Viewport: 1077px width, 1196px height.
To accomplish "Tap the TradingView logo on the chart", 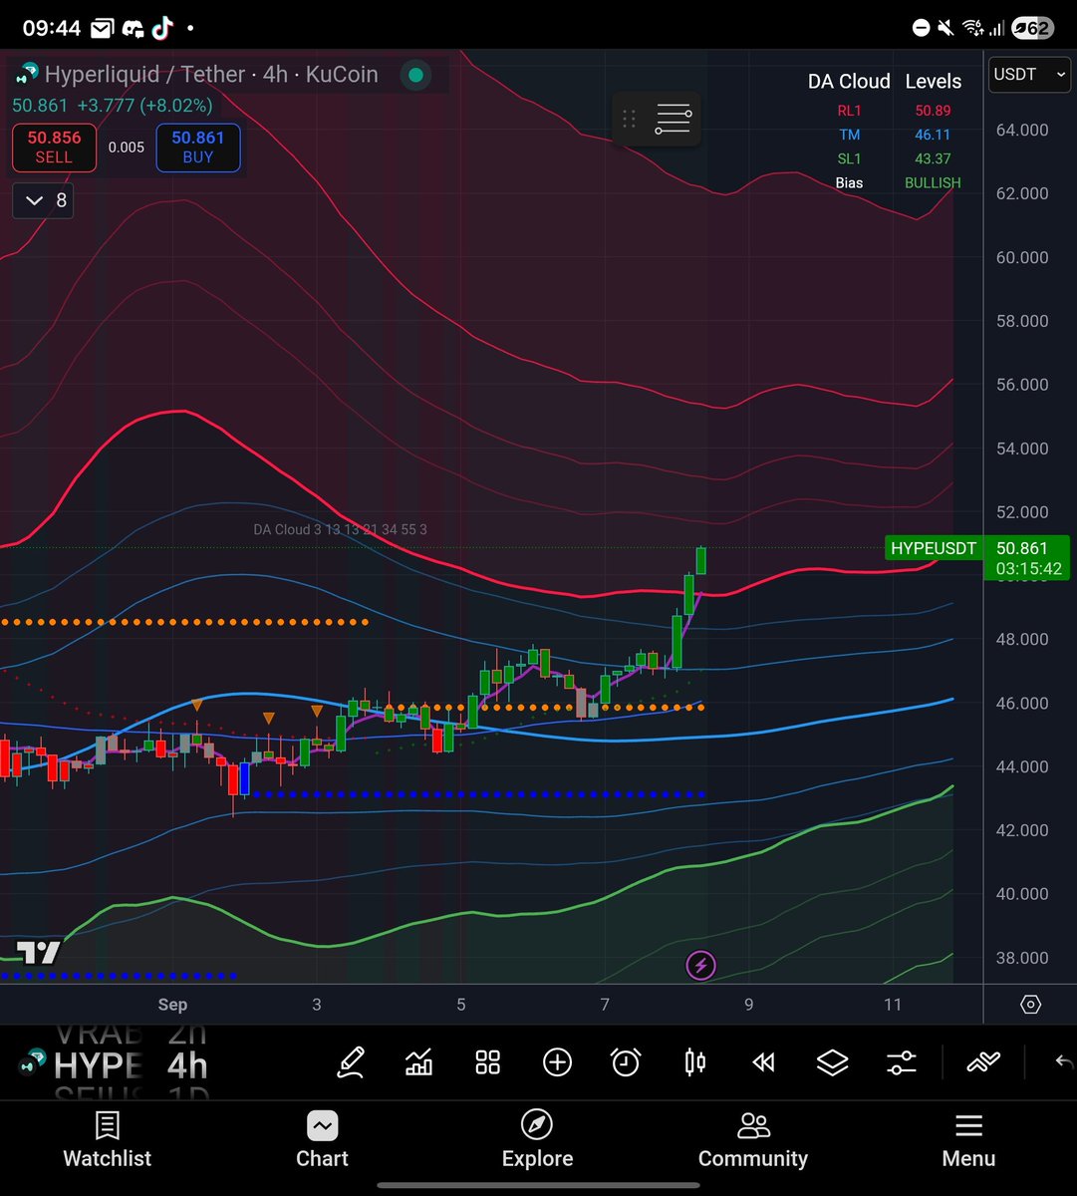I will click(x=40, y=954).
